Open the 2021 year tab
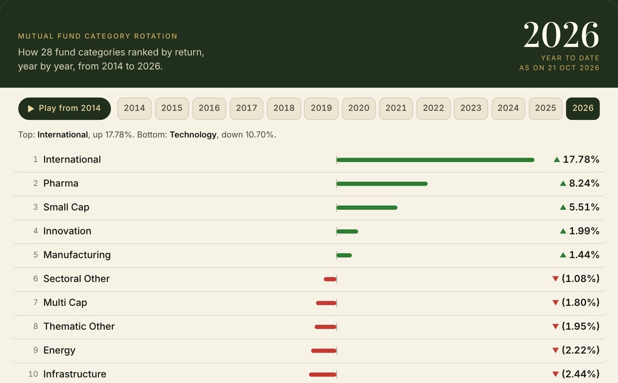The height and width of the screenshot is (383, 618). (x=396, y=109)
